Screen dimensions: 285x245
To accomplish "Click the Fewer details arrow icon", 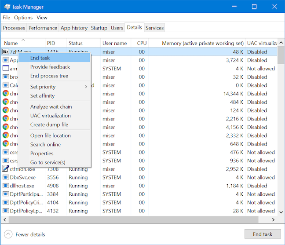I will point(8,234).
